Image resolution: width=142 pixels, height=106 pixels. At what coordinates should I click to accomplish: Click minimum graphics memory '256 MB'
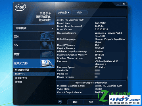[x=99, y=51]
